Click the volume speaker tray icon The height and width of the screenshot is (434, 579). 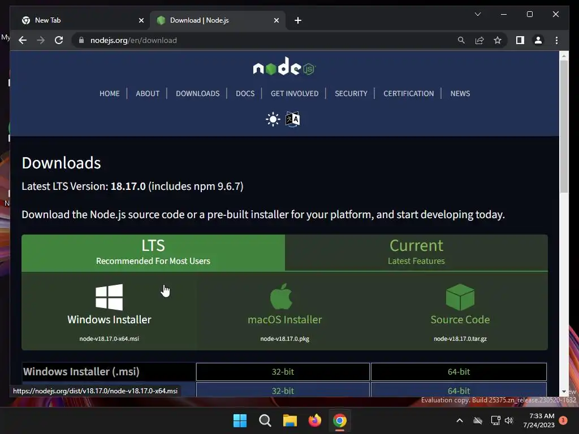tap(509, 420)
